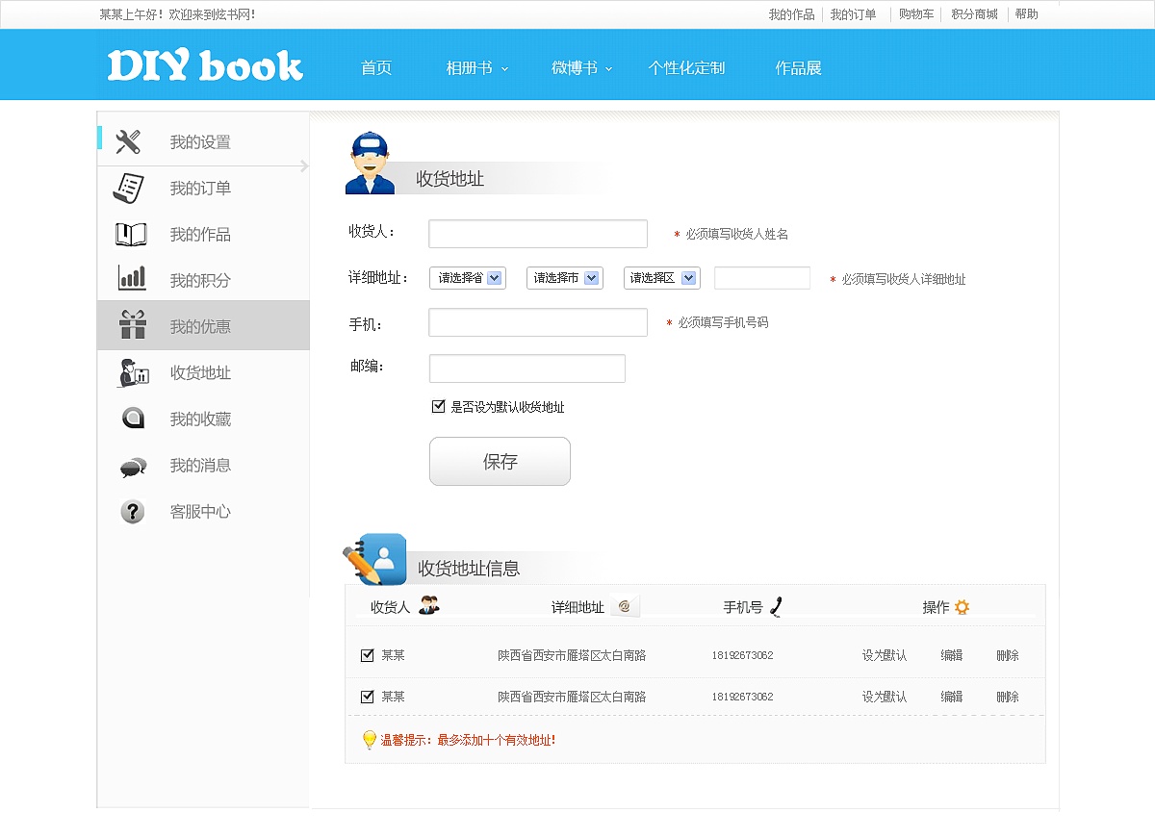Click 设为默认 in the first address row

point(885,655)
